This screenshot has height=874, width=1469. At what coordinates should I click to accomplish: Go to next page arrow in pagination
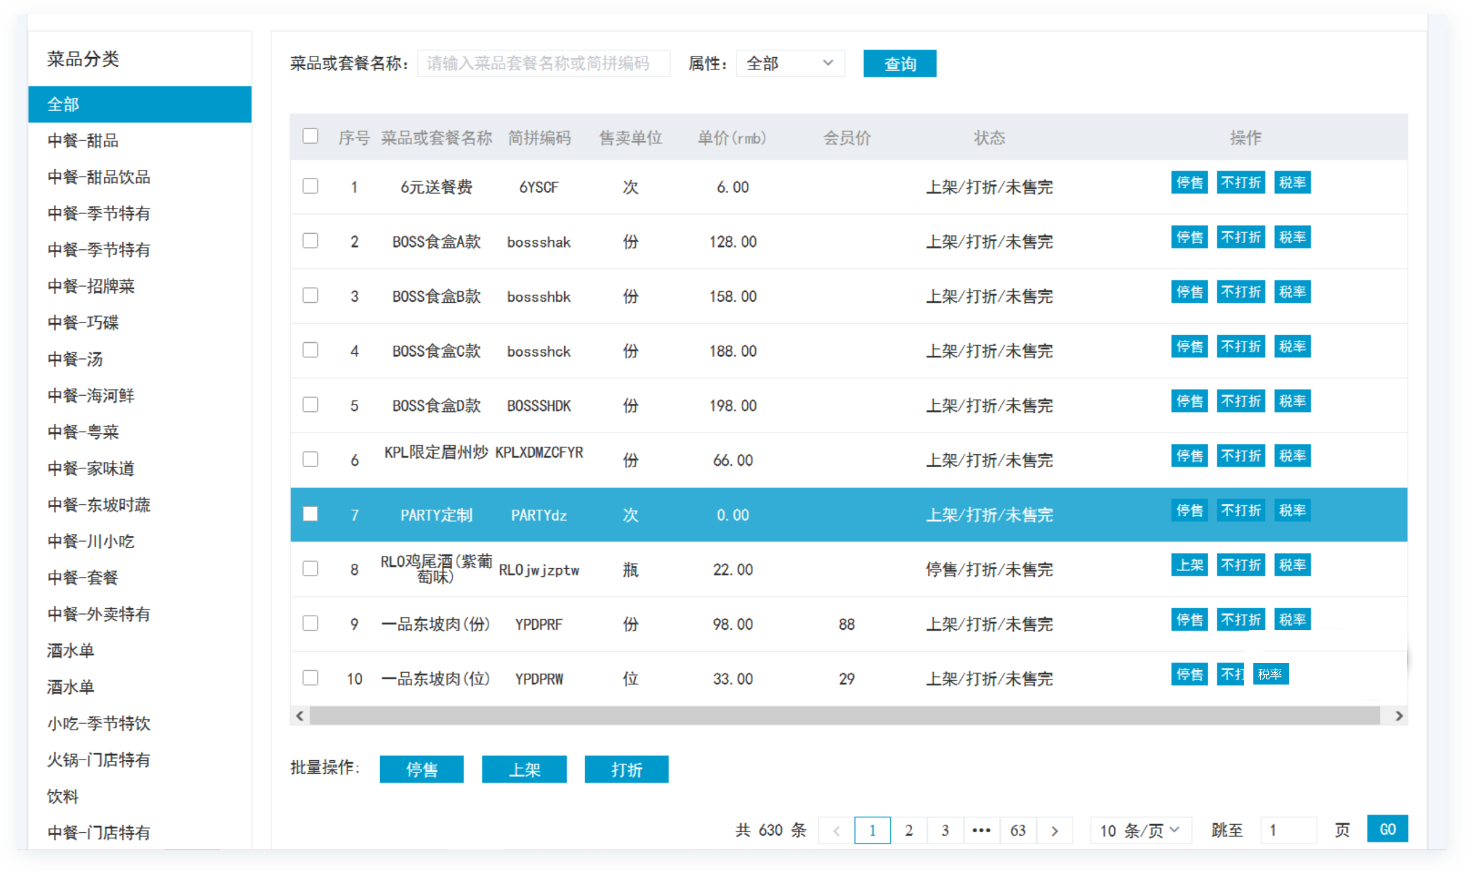click(x=1054, y=831)
